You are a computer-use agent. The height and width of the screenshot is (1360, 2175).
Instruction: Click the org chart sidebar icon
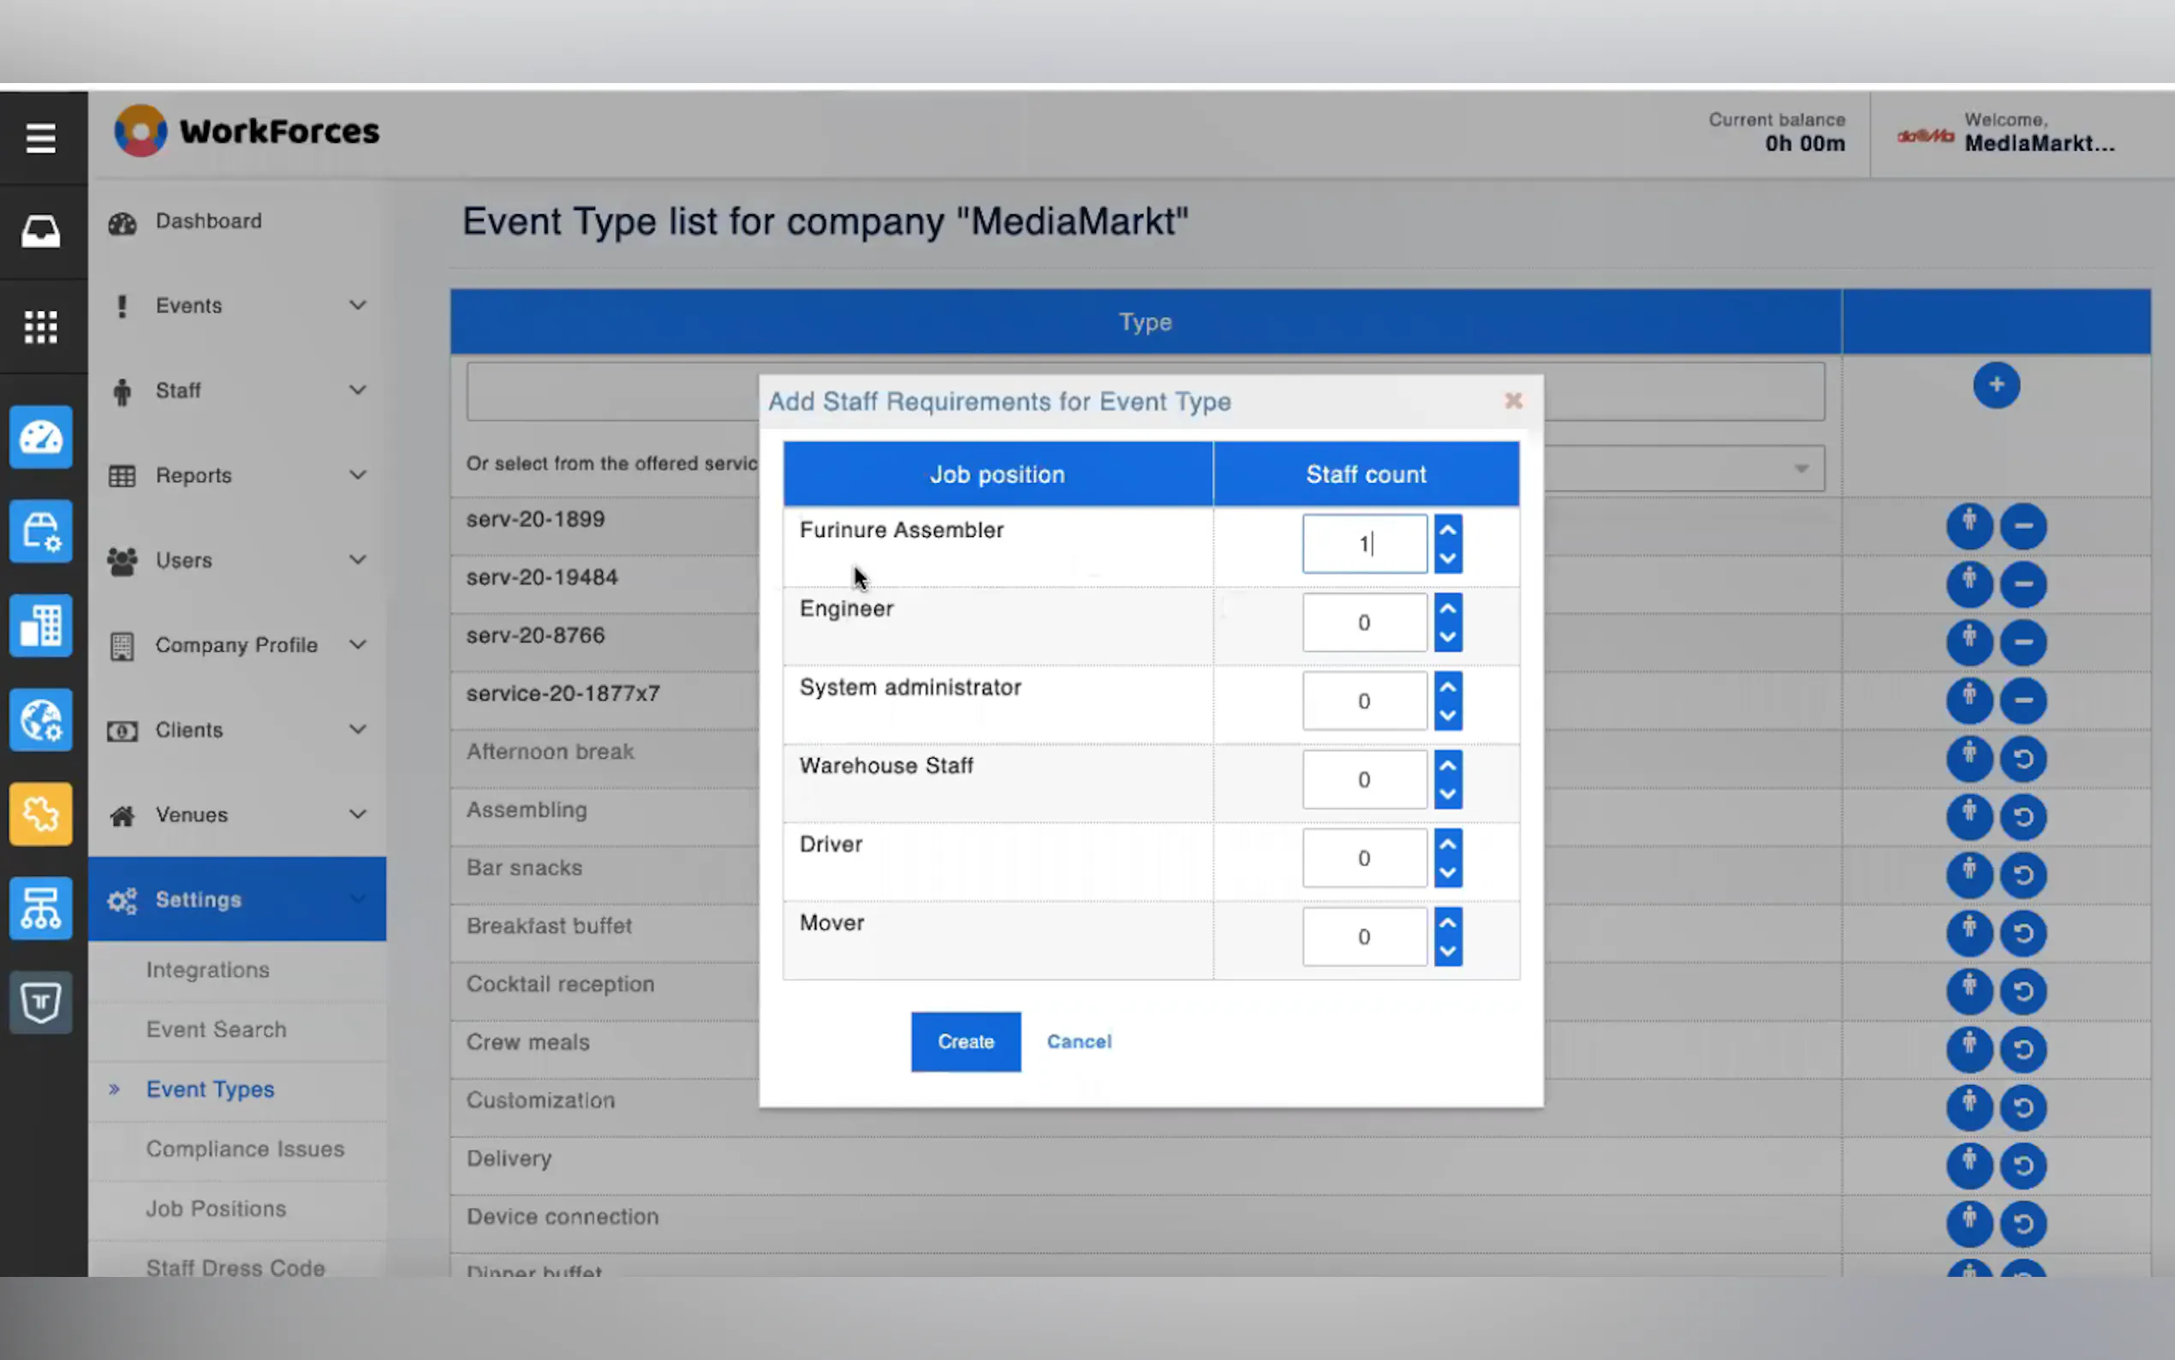(x=40, y=909)
